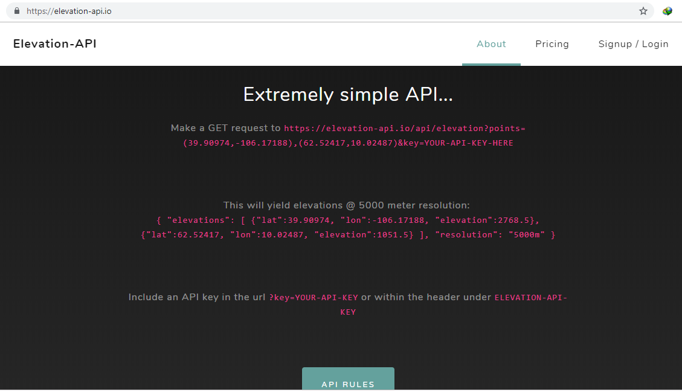This screenshot has height=392, width=682.
Task: Switch to the Pricing page
Action: pyautogui.click(x=552, y=43)
